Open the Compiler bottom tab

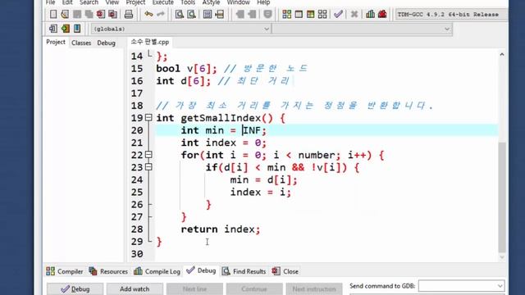[65, 271]
